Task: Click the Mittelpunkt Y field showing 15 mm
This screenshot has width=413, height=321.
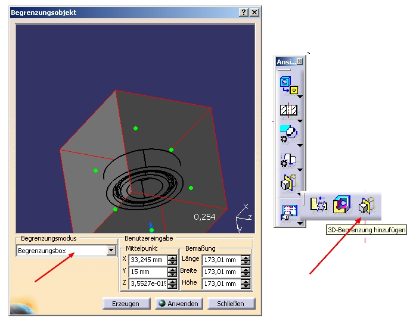Action: click(x=148, y=272)
